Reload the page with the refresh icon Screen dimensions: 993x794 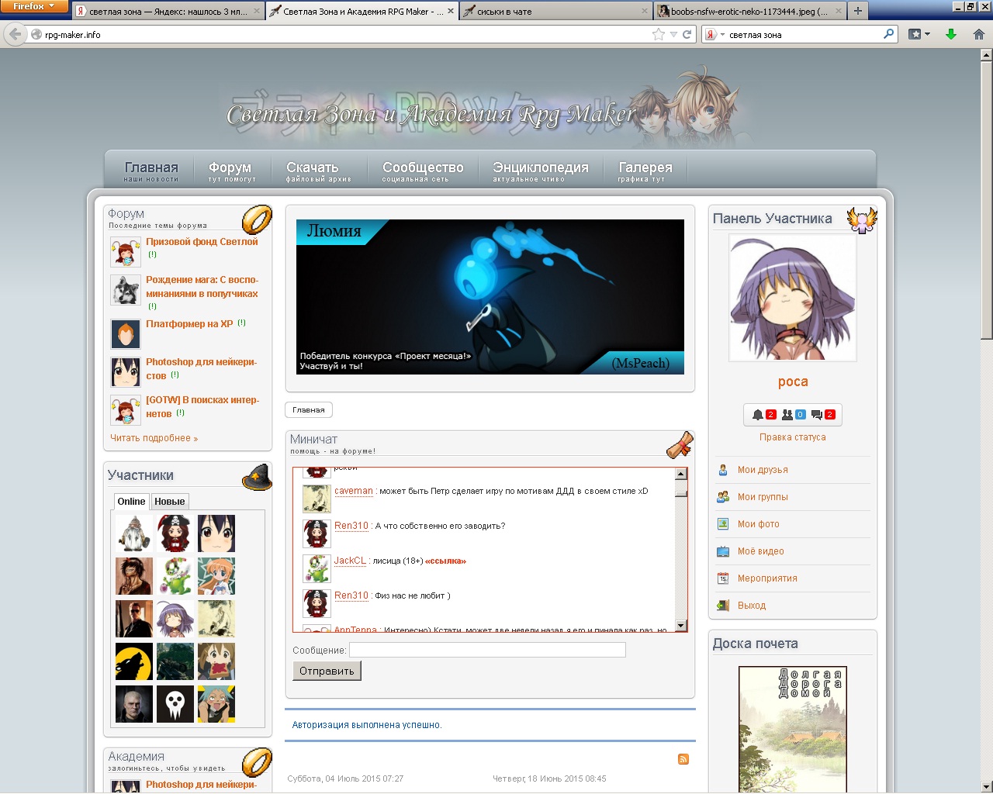coord(687,34)
